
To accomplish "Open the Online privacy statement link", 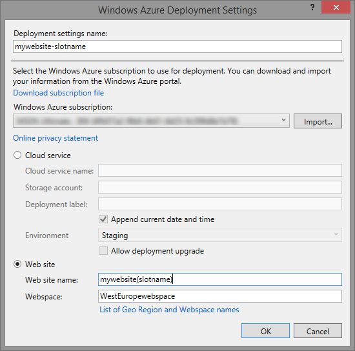I will click(x=56, y=138).
